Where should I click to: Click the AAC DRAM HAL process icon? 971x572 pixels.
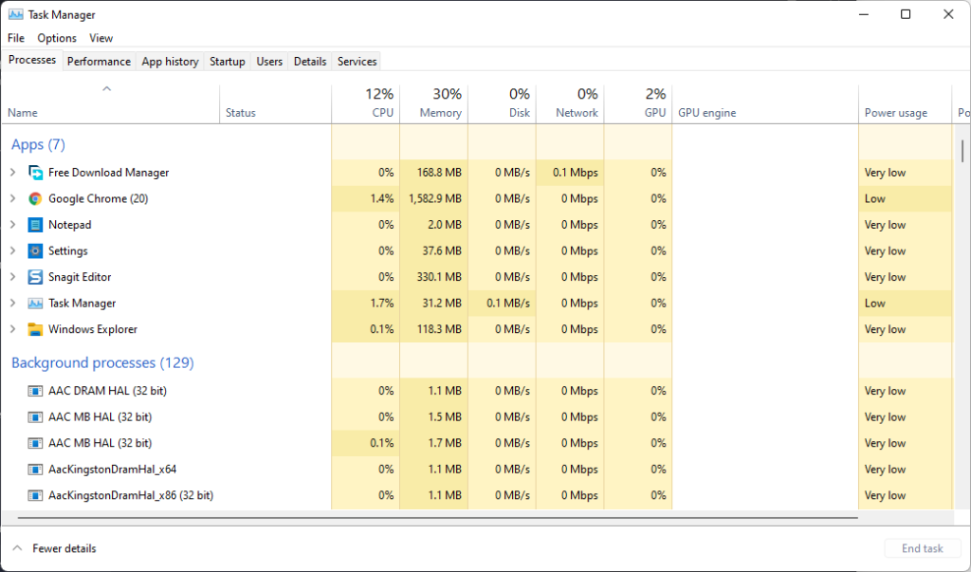35,391
